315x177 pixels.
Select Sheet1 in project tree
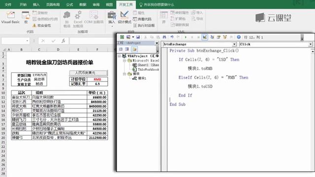tap(146, 65)
